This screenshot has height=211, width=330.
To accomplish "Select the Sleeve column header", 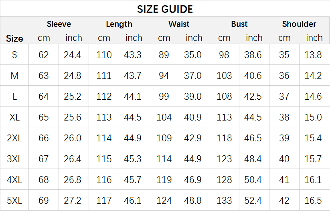I will [59, 24].
